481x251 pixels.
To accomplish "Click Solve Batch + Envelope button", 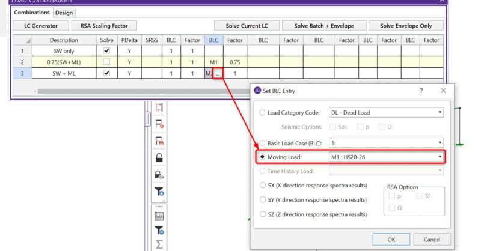I will point(323,26).
